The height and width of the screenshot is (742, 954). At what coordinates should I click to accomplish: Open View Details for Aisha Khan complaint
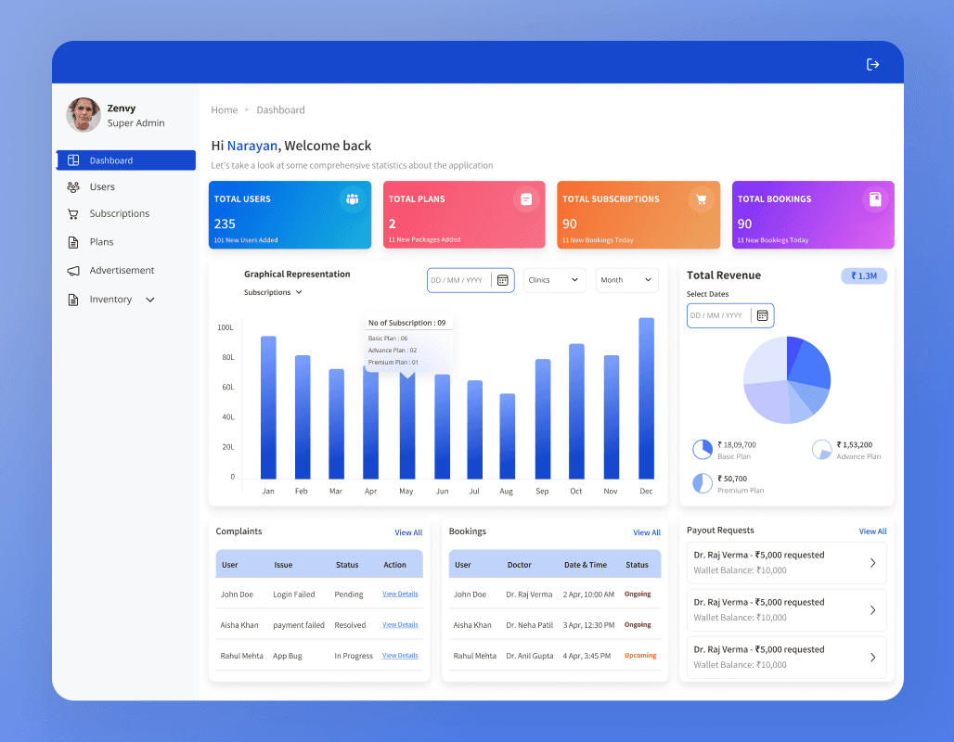point(400,625)
